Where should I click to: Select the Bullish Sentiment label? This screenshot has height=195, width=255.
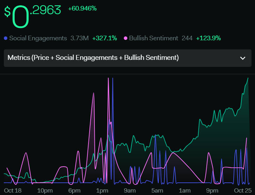coord(154,38)
